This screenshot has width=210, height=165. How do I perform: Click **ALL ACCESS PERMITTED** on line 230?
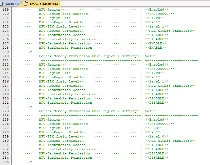point(170,141)
